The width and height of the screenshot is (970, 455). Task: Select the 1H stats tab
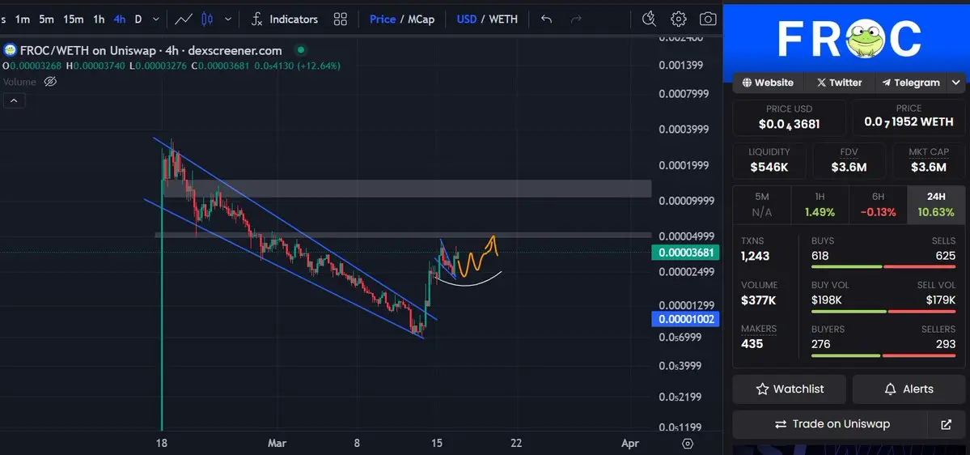tap(820, 205)
